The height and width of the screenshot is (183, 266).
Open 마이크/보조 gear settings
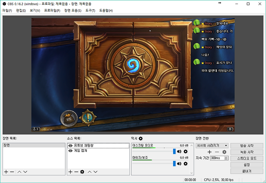pos(185,163)
